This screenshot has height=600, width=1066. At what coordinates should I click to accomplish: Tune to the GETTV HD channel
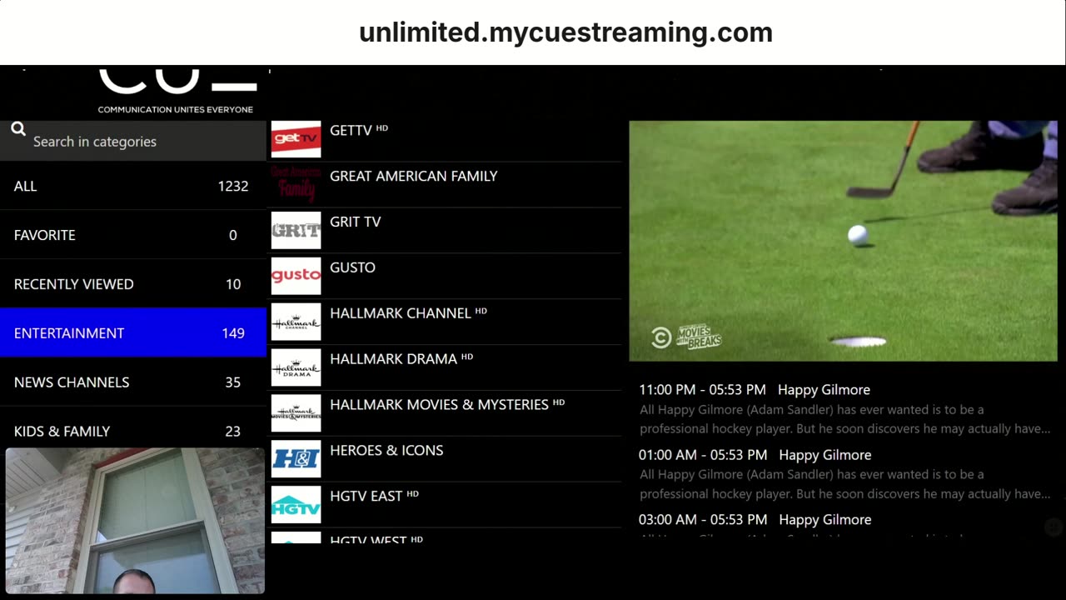pyautogui.click(x=446, y=139)
